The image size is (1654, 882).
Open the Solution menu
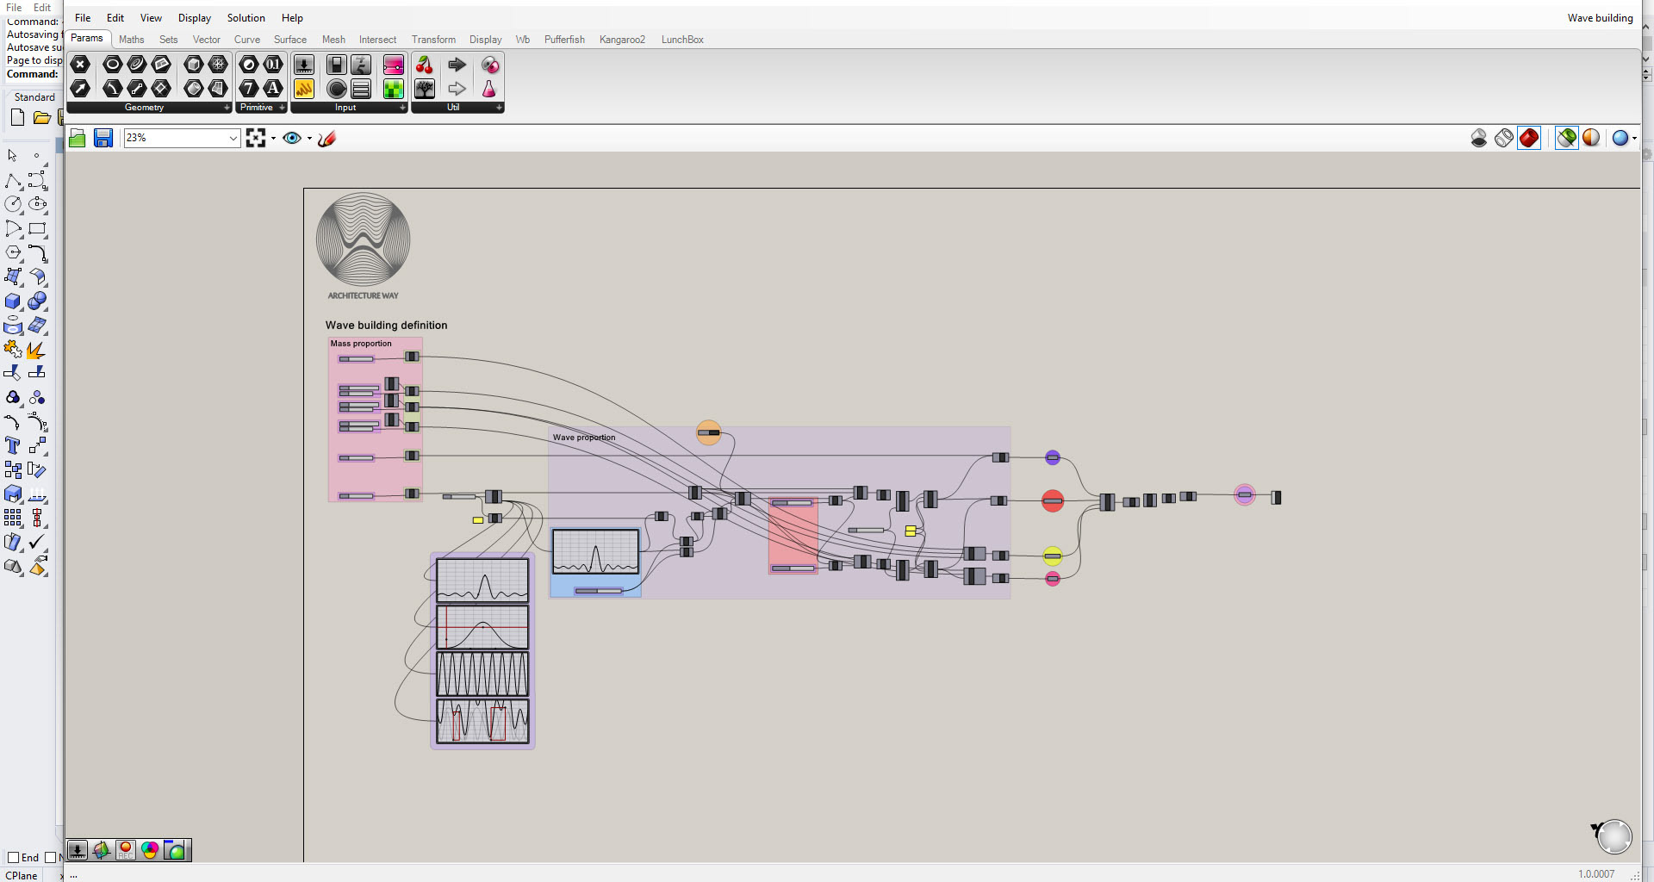coord(246,18)
